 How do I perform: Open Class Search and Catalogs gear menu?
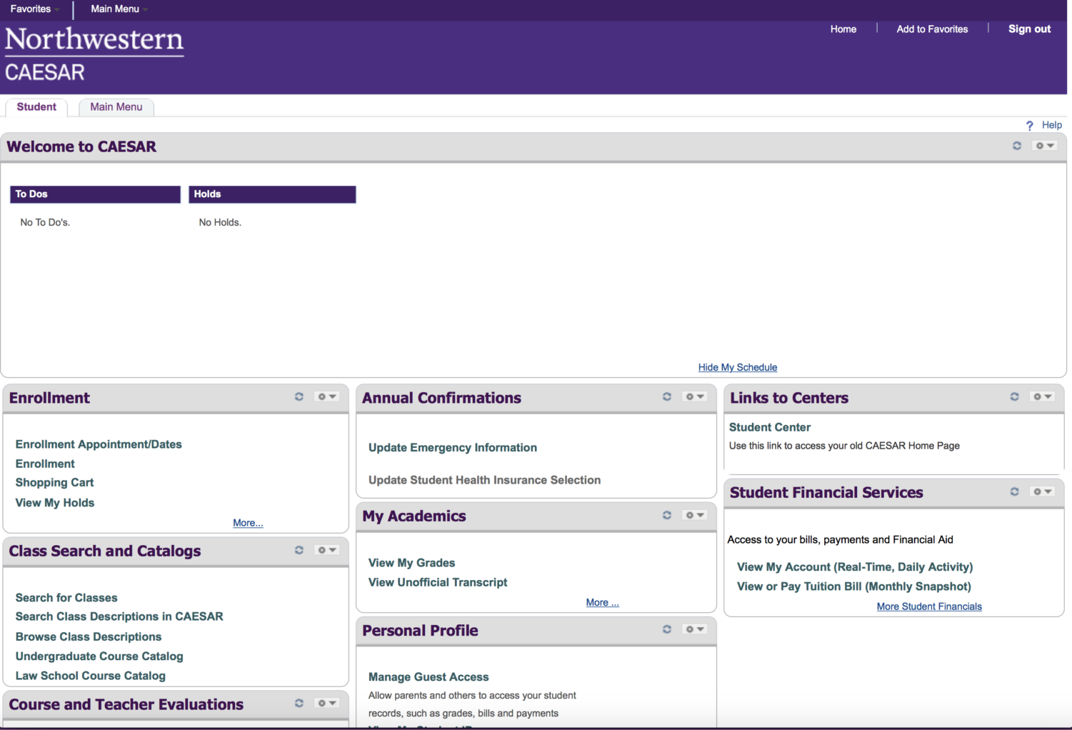[x=326, y=550]
